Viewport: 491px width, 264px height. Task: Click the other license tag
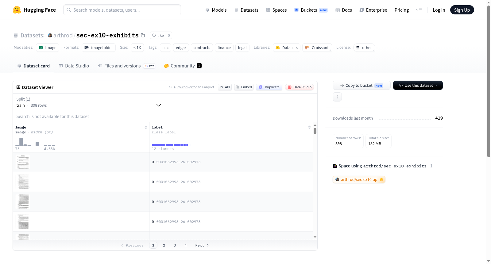pos(364,48)
